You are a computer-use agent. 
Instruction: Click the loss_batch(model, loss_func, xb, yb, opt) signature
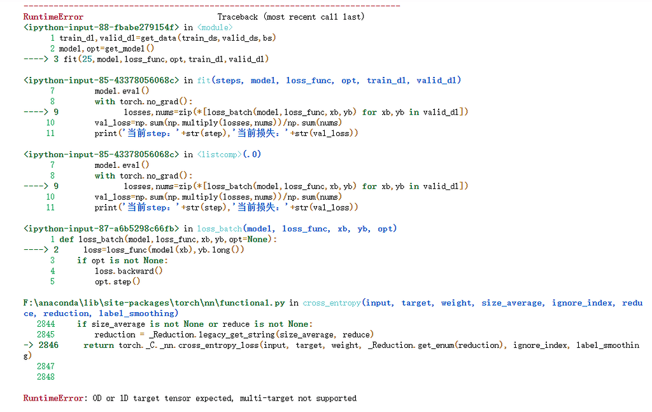click(297, 228)
